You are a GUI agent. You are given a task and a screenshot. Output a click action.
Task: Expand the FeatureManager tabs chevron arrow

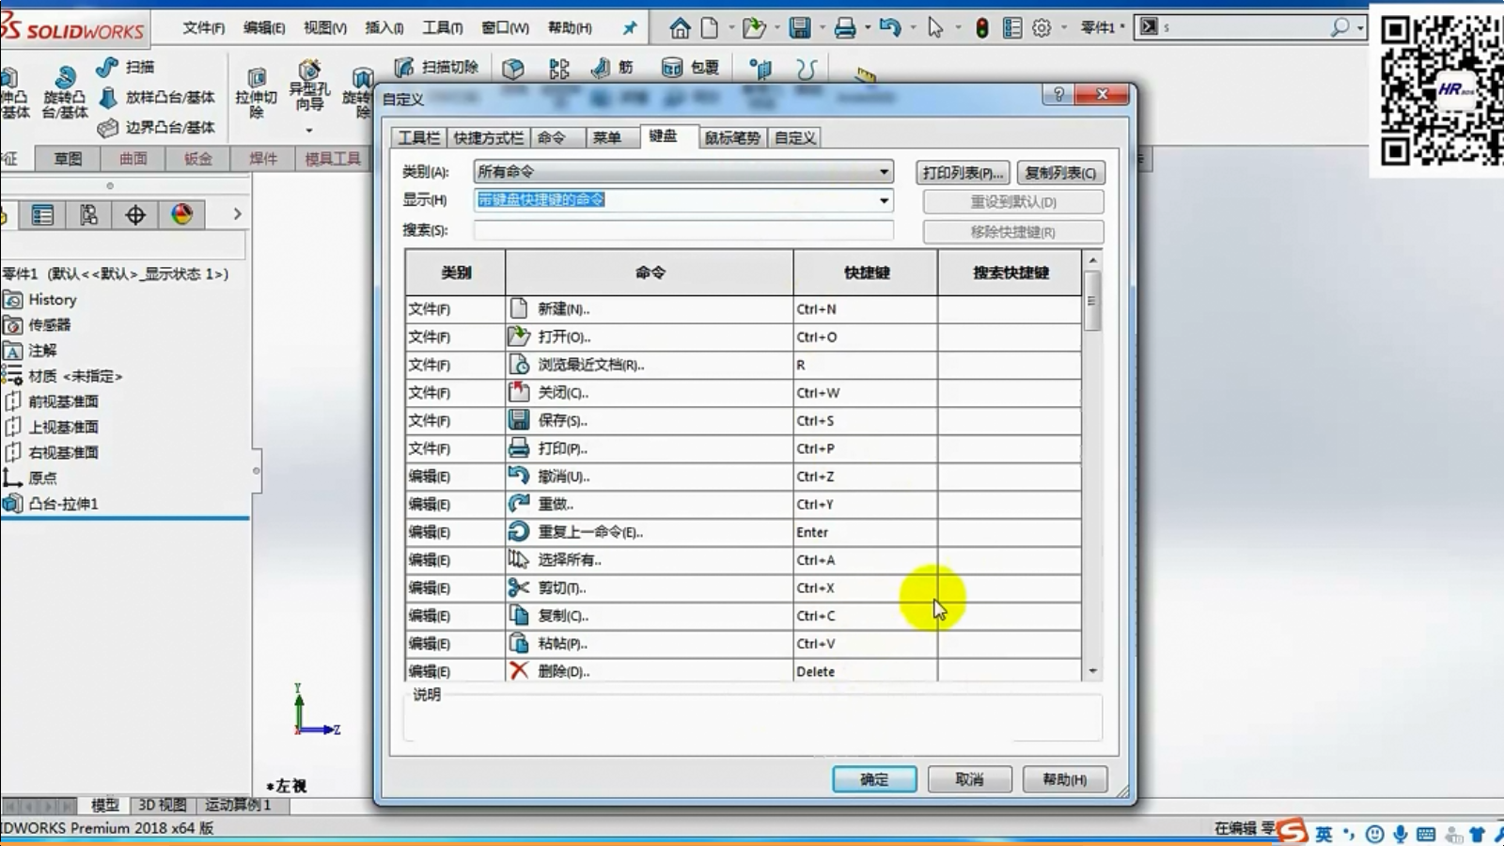point(237,214)
